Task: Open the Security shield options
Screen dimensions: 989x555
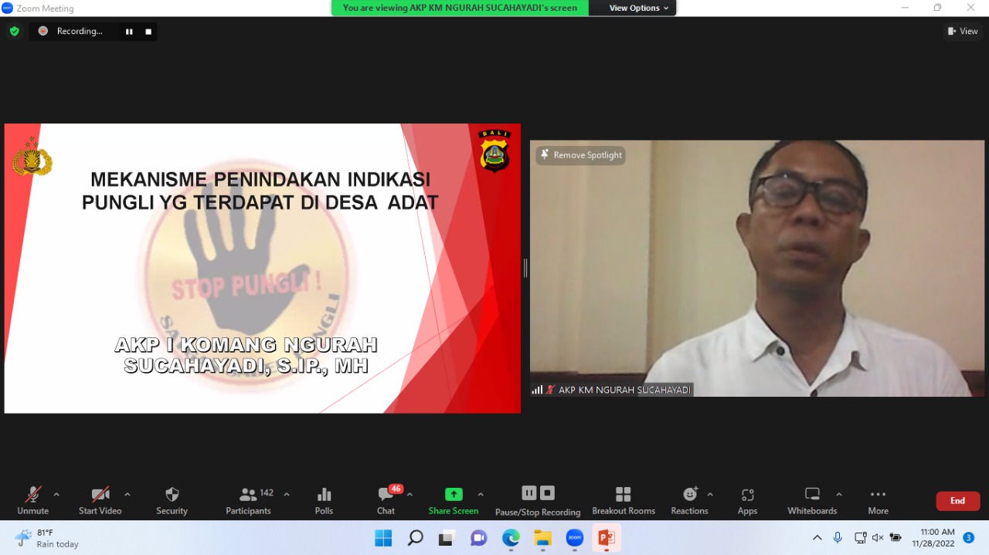Action: tap(172, 501)
